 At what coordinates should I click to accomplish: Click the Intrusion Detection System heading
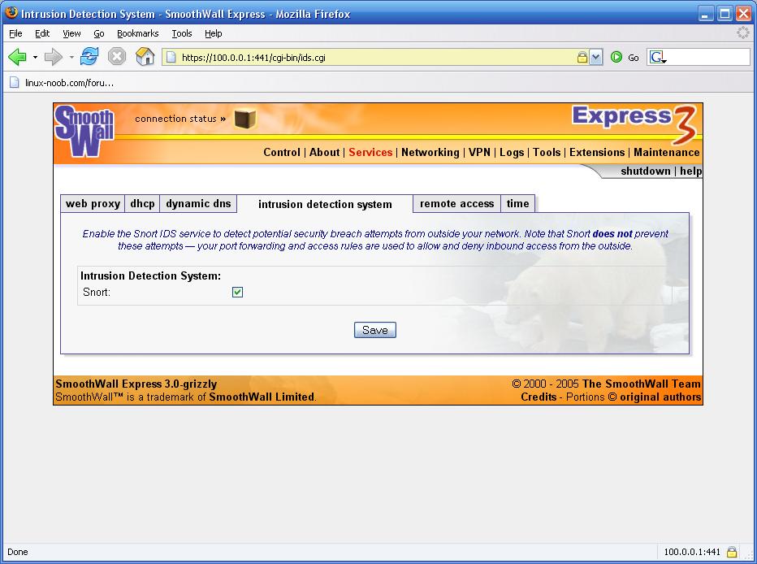(x=150, y=275)
